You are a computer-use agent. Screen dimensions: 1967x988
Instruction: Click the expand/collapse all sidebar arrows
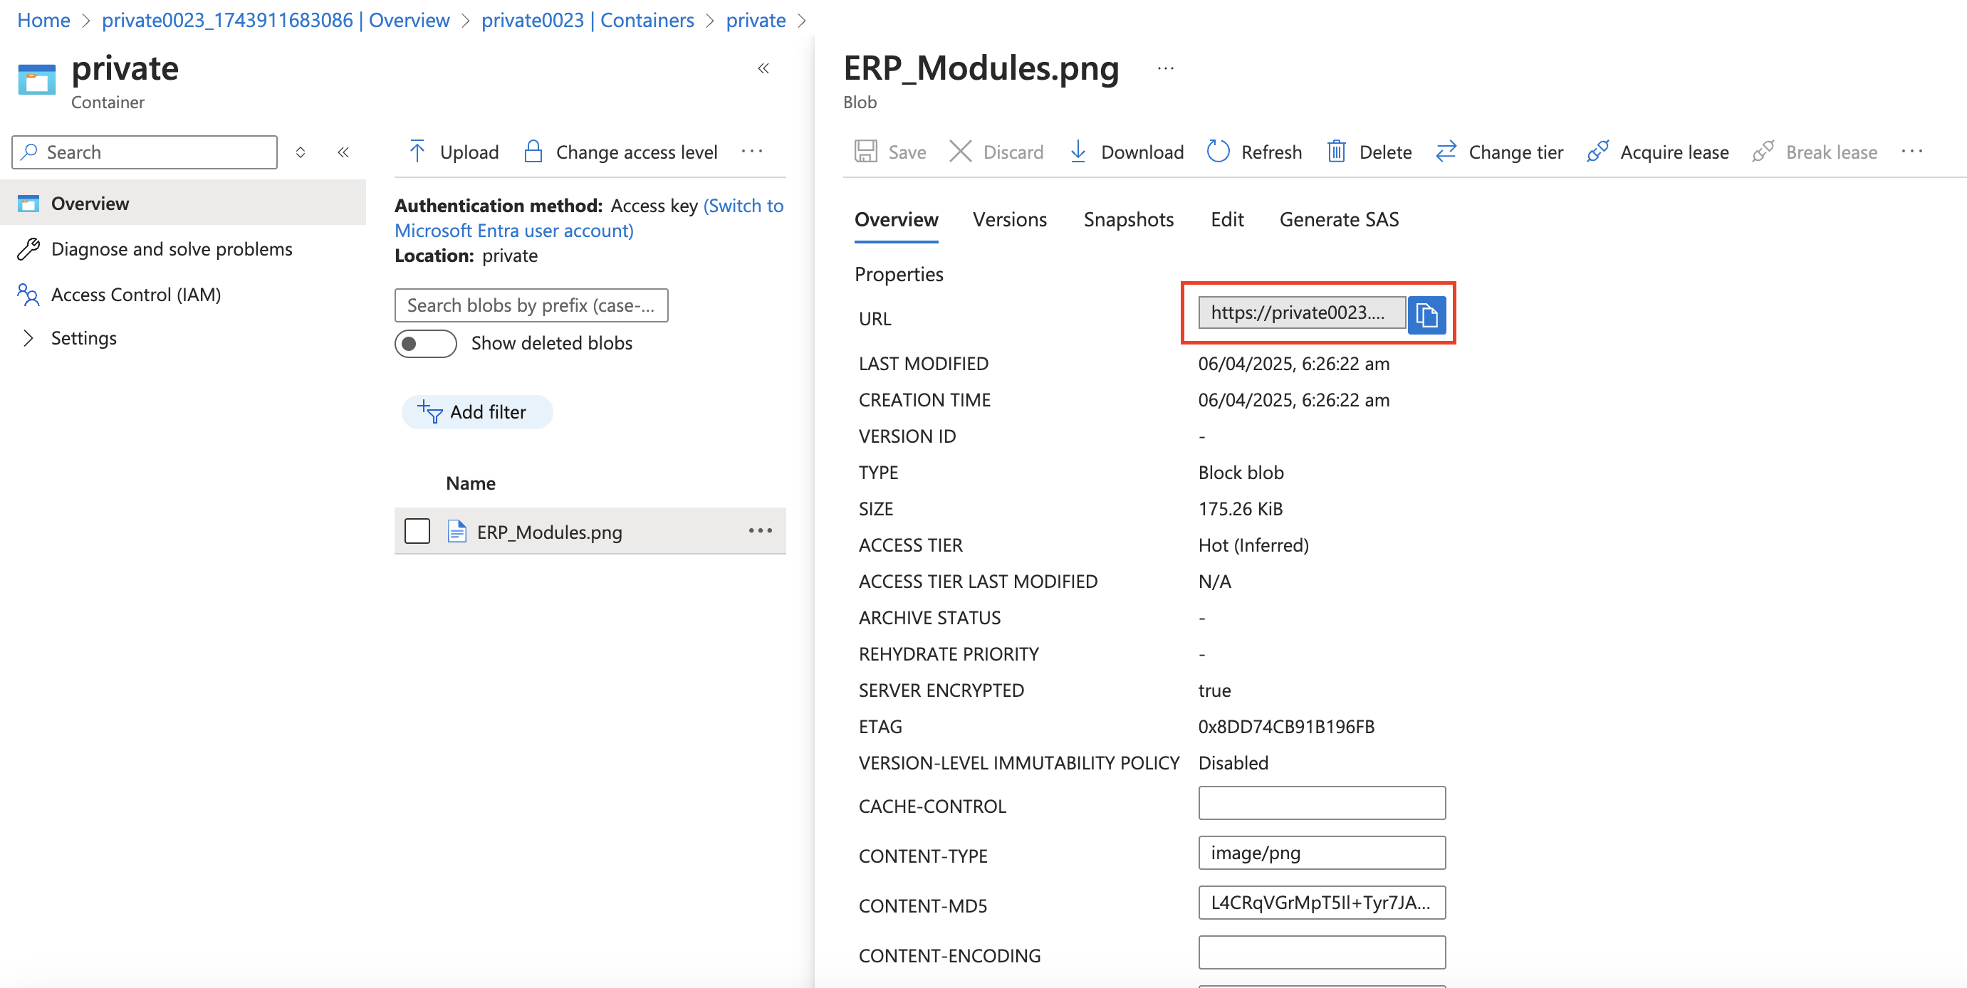click(x=301, y=152)
